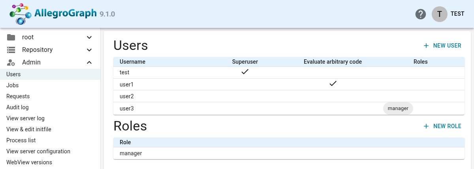Viewport: 474px width, 169px height.
Task: Click the Repository label in sidebar
Action: point(38,50)
